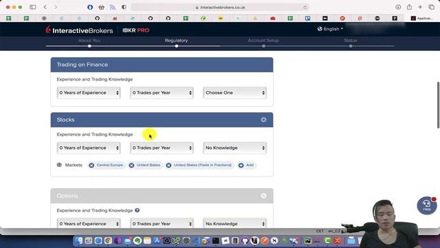Open Evernote in the Dock
Viewport: 440px width, 248px height.
click(x=137, y=240)
